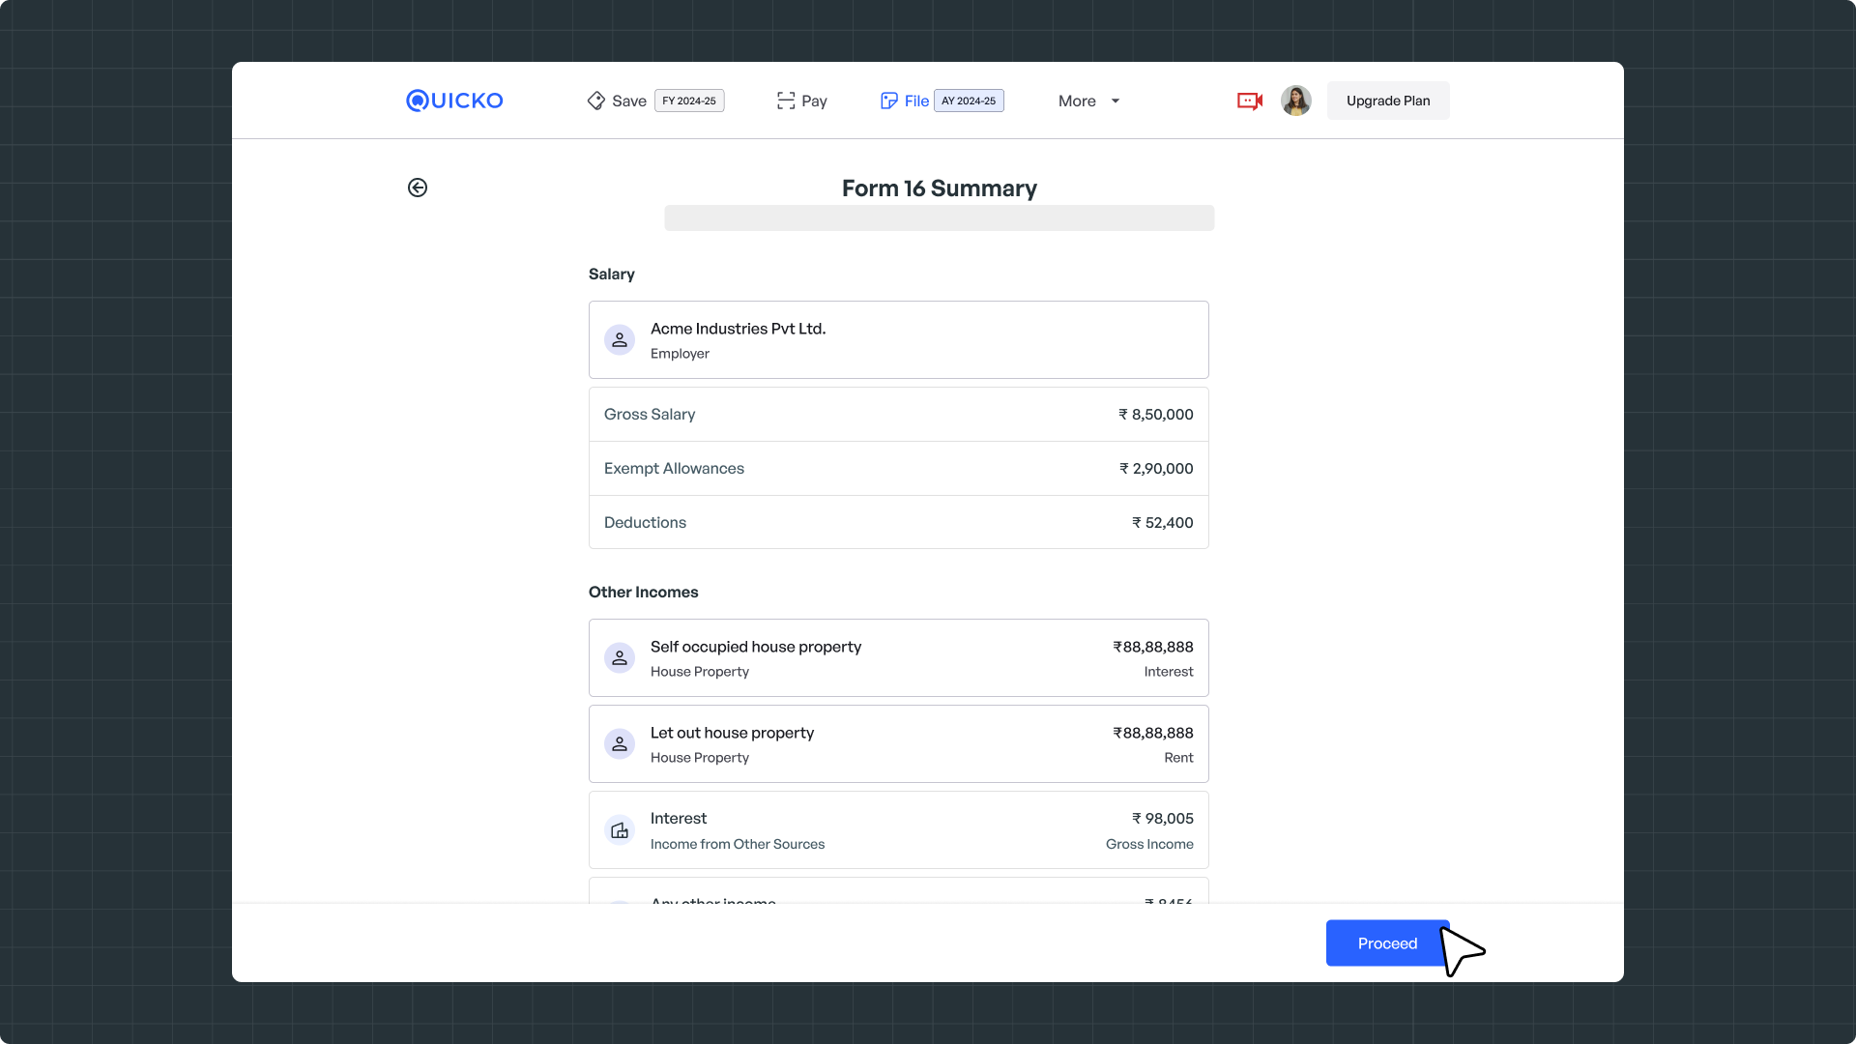Open the FY 2024-25 year selector

tap(689, 101)
